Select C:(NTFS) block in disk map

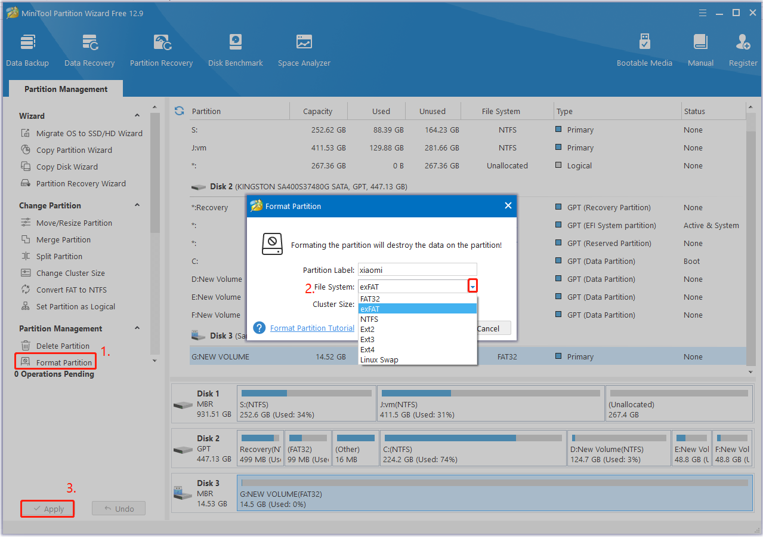pos(473,448)
